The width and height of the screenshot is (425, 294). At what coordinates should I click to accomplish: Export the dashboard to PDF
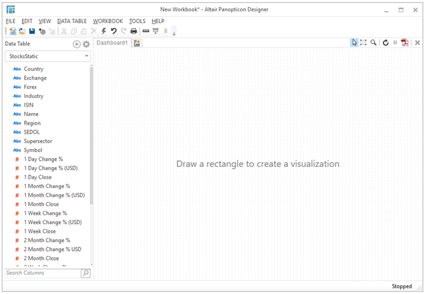(x=404, y=42)
